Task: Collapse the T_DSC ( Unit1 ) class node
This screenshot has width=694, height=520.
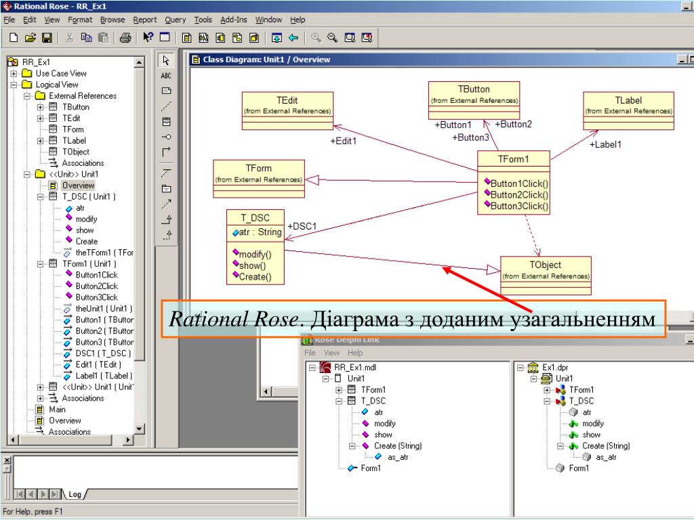Action: point(40,197)
